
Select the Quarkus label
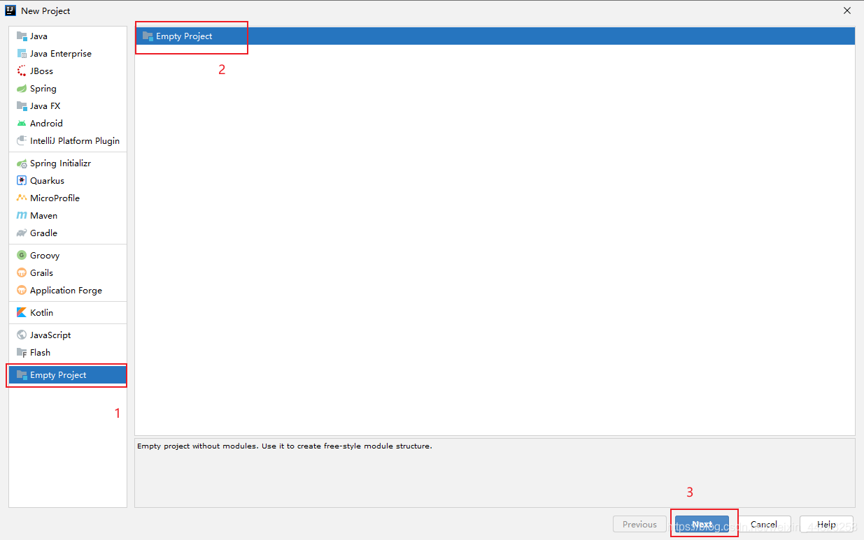coord(48,180)
